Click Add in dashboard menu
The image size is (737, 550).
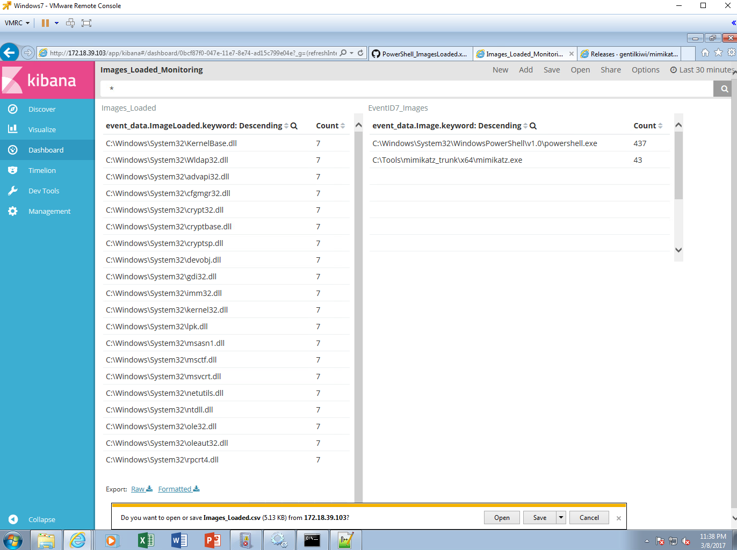(526, 70)
